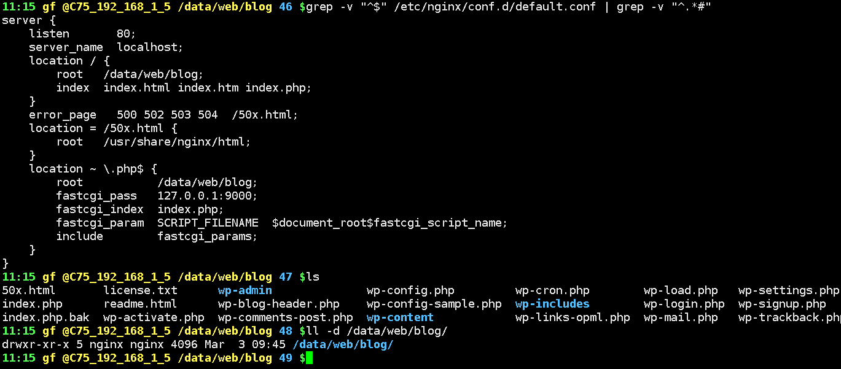This screenshot has width=841, height=369.
Task: Click the grep command on the first line
Action: coord(509,7)
